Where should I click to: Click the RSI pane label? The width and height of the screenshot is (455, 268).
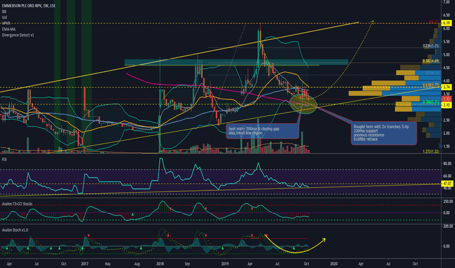tap(4, 159)
